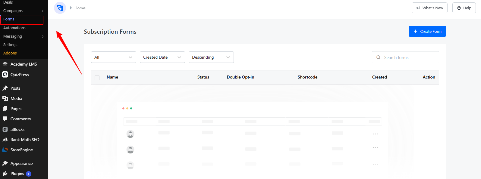
Task: Click the Name column header
Action: point(112,77)
